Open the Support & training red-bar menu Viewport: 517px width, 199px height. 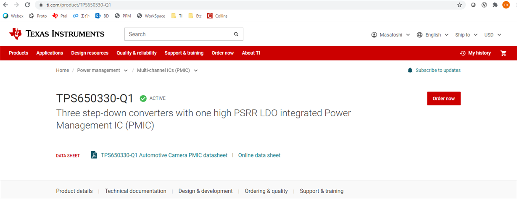[184, 53]
